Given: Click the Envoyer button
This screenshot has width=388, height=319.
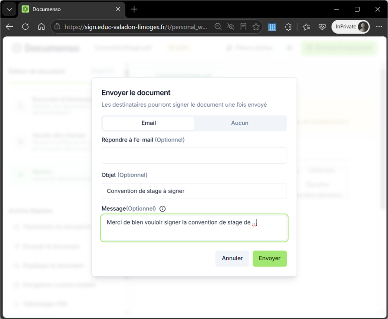Looking at the screenshot, I should [270, 258].
